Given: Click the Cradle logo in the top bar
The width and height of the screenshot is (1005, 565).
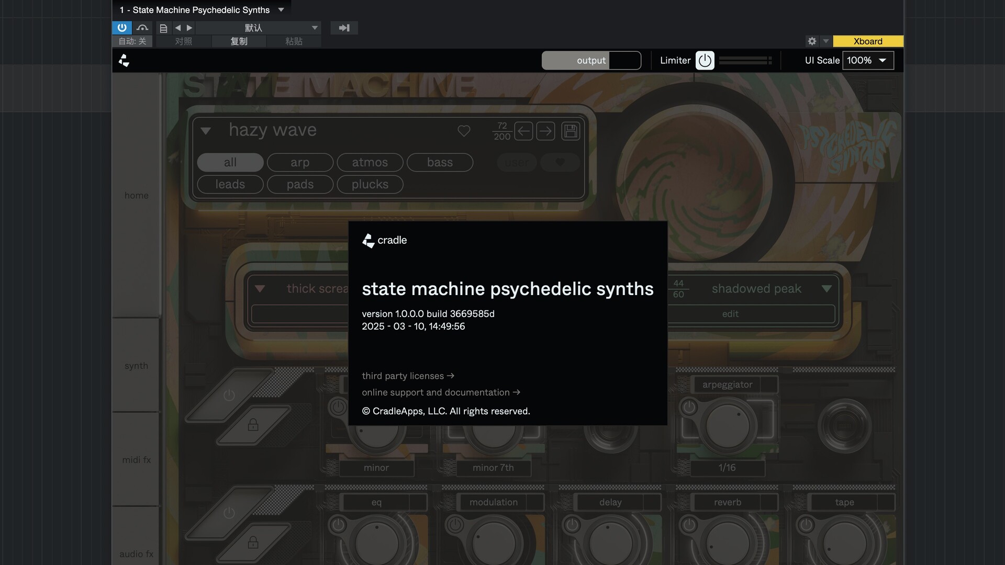Looking at the screenshot, I should pos(124,61).
